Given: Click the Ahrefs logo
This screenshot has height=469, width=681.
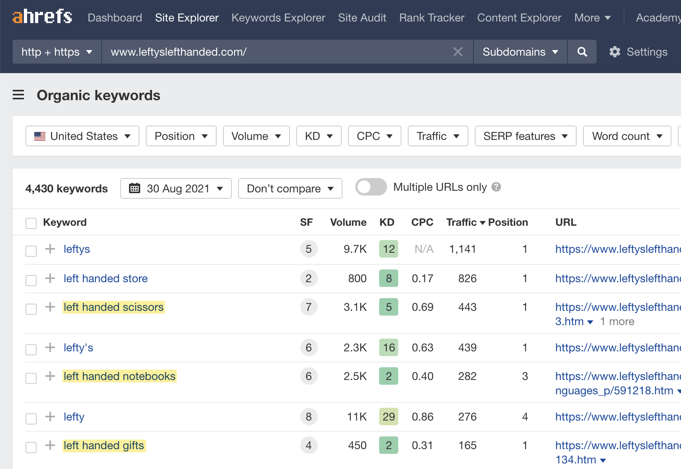Looking at the screenshot, I should pos(42,17).
